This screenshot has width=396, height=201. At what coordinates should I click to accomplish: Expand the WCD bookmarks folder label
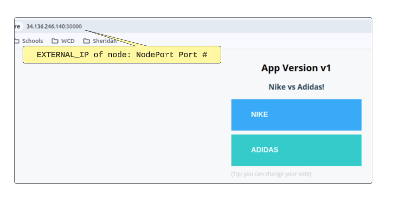point(68,41)
